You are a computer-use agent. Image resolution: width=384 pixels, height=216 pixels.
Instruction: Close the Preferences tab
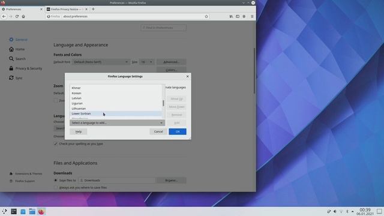tap(41, 9)
